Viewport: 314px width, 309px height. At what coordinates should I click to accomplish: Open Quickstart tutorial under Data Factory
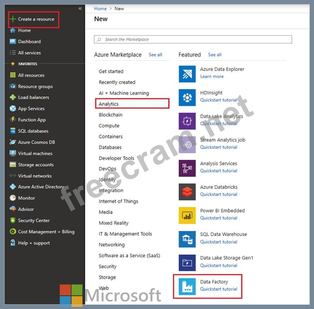point(219,289)
